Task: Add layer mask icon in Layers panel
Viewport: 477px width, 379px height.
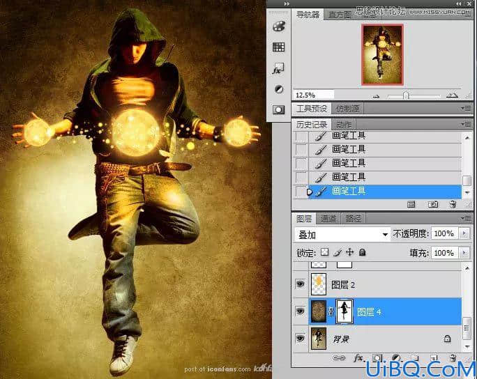Action: point(377,358)
